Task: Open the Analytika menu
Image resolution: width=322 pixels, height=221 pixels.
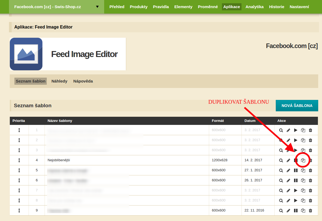Action: tap(255, 7)
